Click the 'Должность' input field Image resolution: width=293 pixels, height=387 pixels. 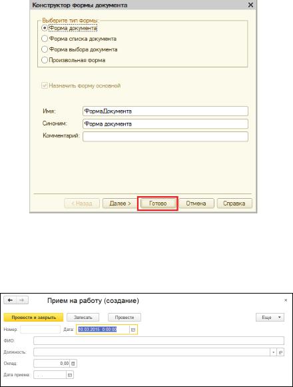(152, 352)
